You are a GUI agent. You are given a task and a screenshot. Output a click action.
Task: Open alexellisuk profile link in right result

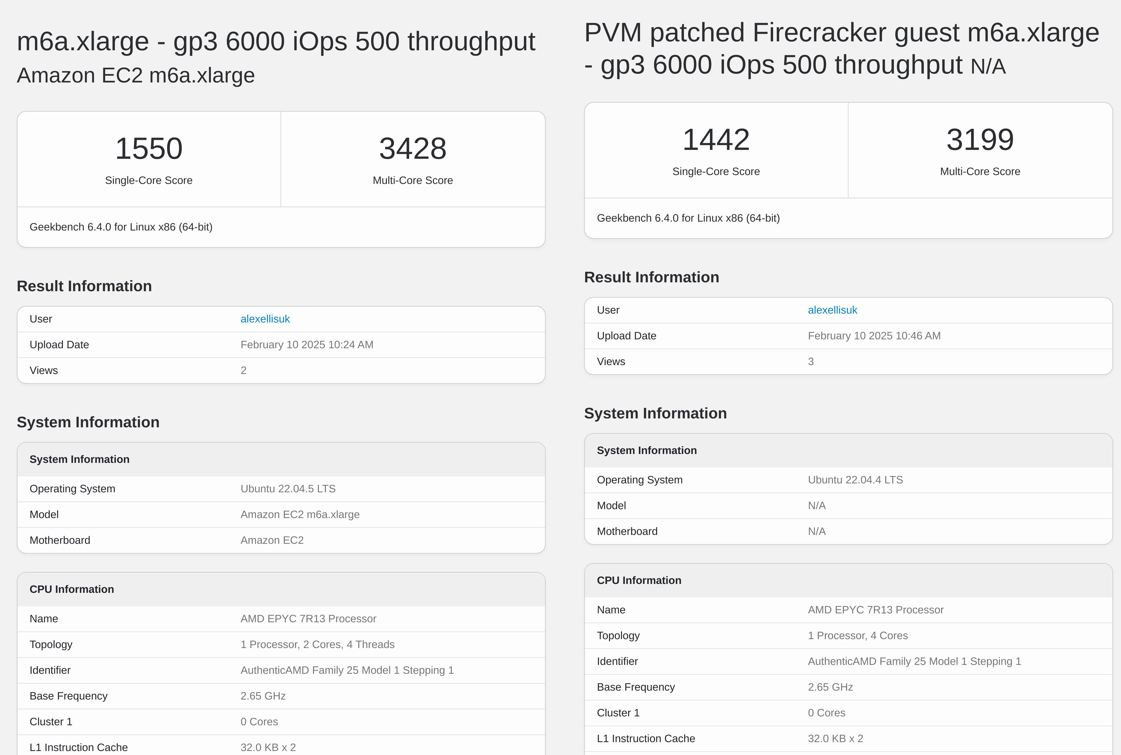(x=832, y=310)
